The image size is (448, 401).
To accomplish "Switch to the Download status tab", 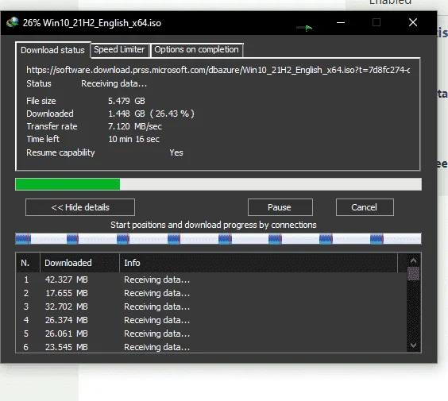I will 53,50.
